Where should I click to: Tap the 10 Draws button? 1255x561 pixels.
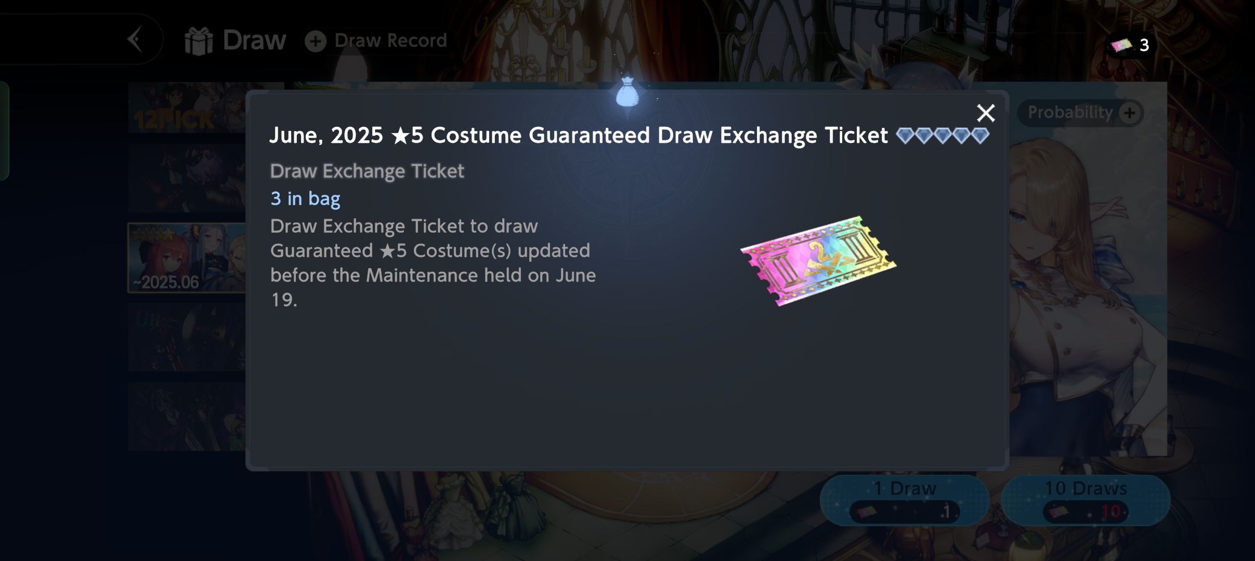1086,500
